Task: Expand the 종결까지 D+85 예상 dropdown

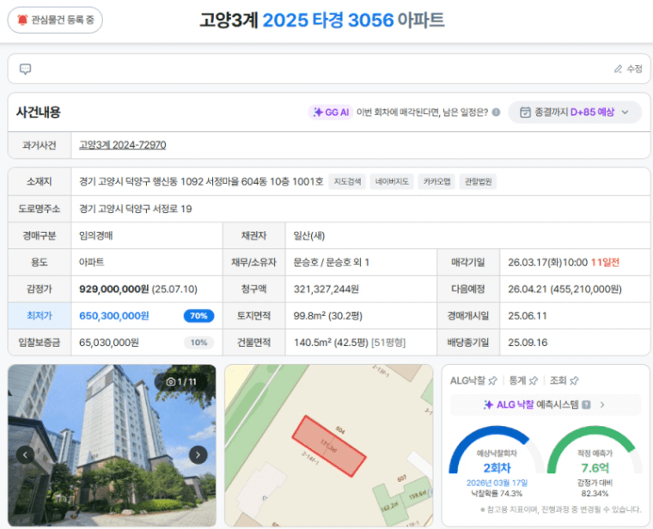Action: tap(625, 112)
